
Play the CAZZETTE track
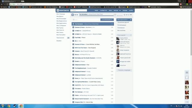click(73, 85)
